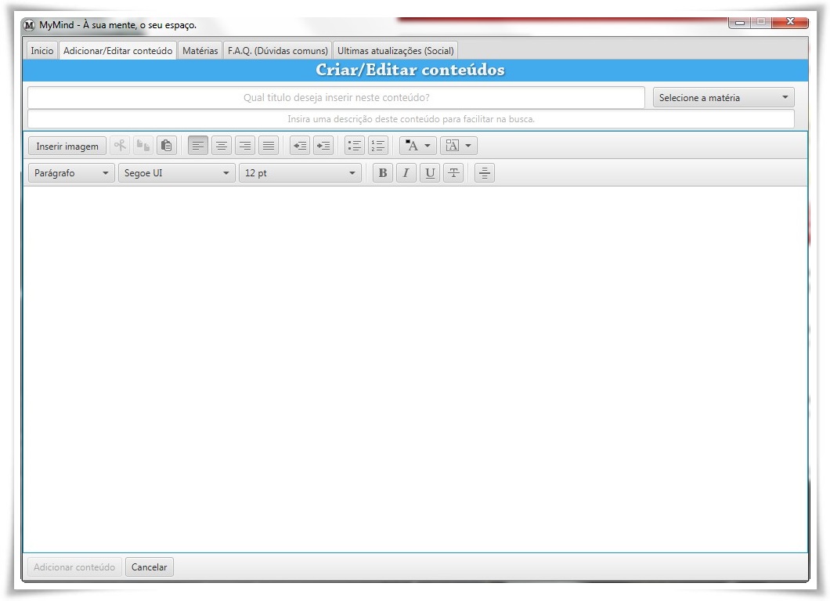830x601 pixels.
Task: Click the Inserir imagem button
Action: pyautogui.click(x=67, y=147)
